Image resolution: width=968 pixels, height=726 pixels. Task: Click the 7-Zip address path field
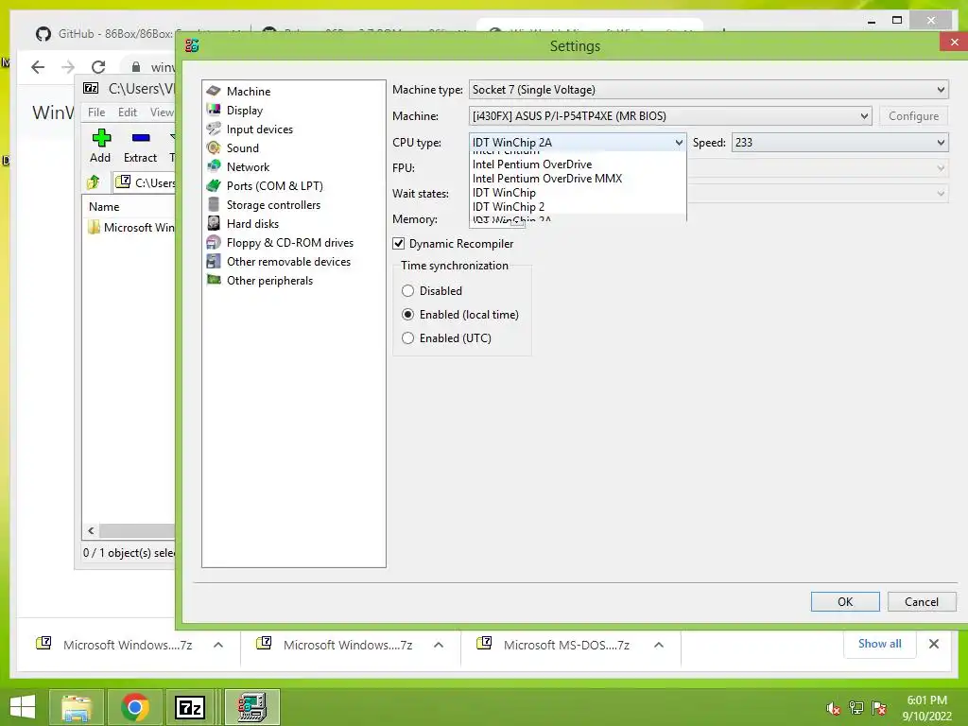click(145, 182)
